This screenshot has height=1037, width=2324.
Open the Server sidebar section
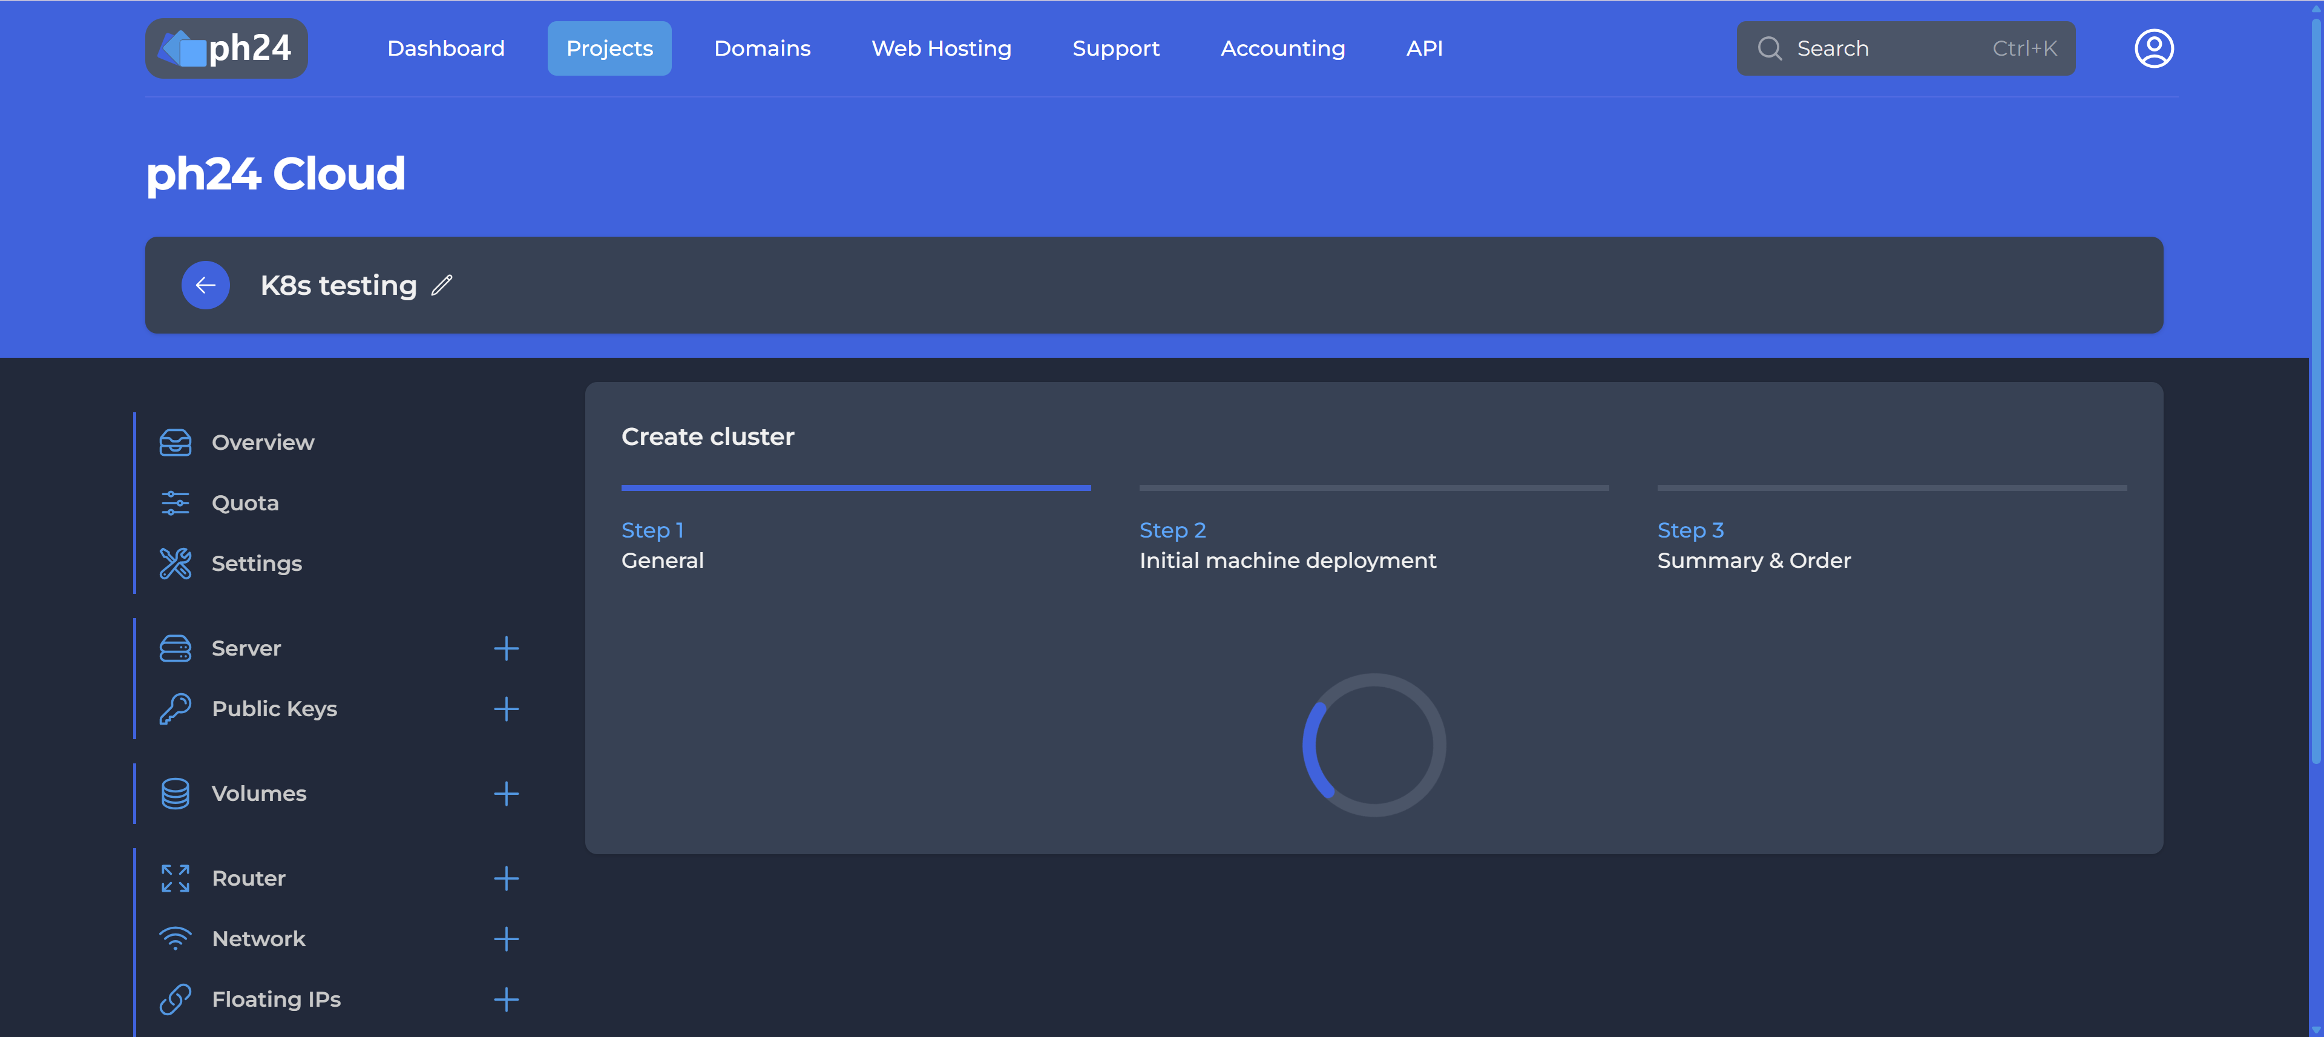245,648
